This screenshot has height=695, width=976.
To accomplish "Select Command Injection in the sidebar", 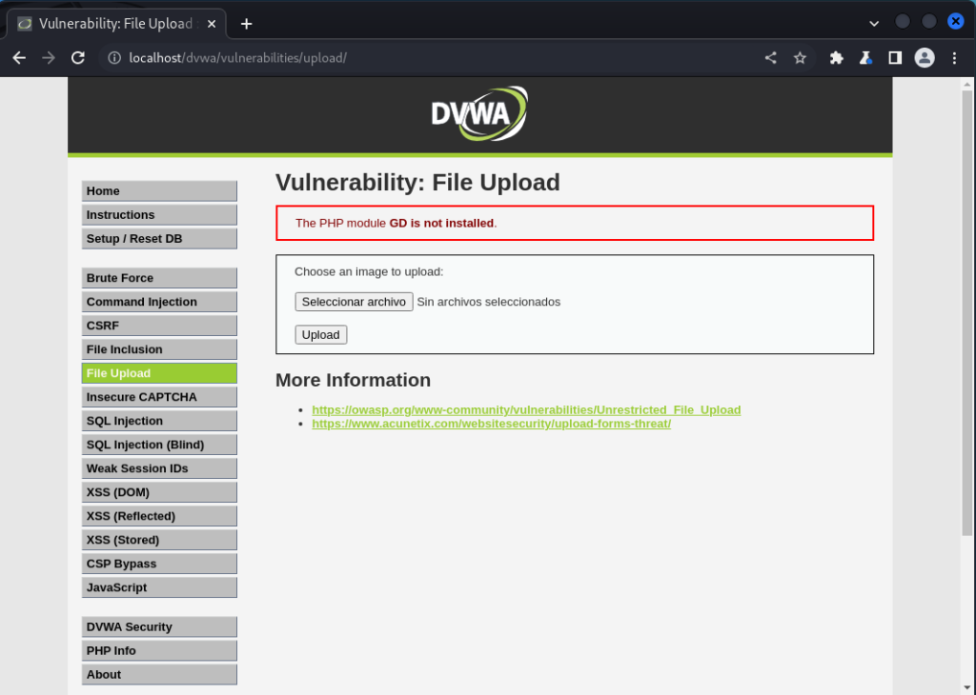I will click(159, 302).
